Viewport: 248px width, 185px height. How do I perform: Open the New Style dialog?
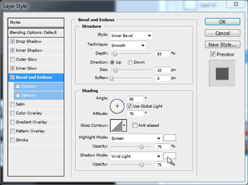click(222, 45)
